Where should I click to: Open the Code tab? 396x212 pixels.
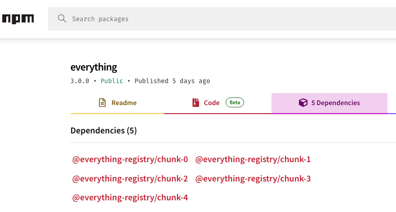click(x=211, y=103)
